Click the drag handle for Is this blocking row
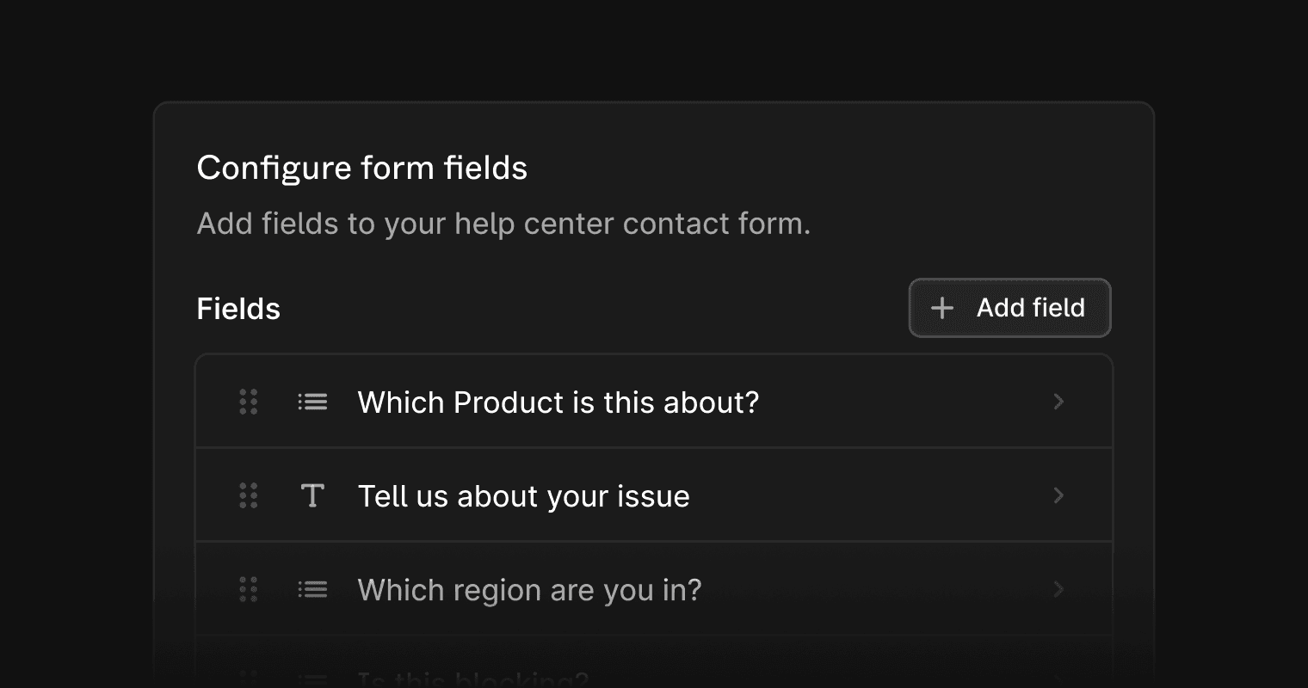The image size is (1308, 688). (249, 679)
